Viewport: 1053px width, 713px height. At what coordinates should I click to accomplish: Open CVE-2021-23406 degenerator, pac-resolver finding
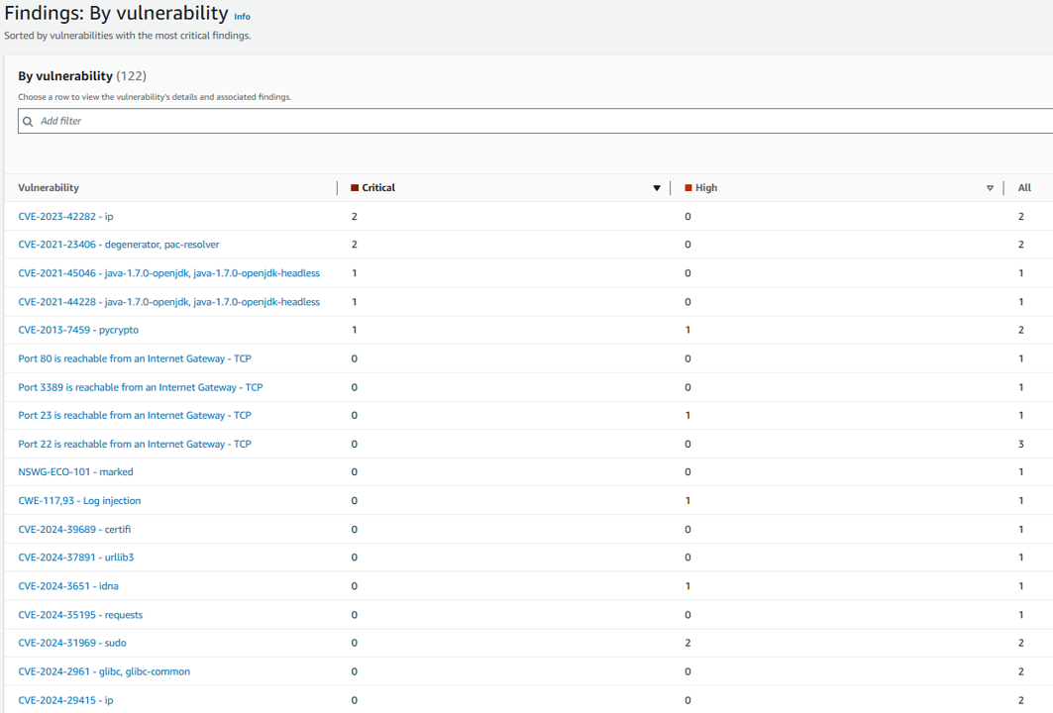click(x=119, y=245)
